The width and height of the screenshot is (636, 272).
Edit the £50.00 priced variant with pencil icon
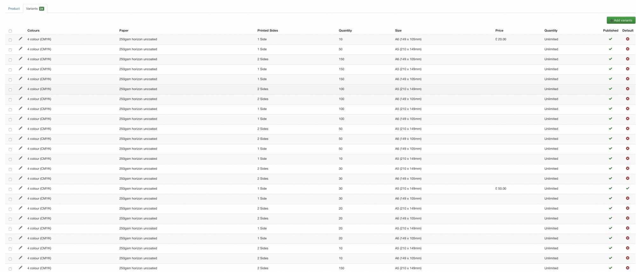point(20,188)
